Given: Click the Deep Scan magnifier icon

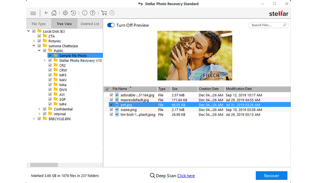Looking at the screenshot, I should pos(152,175).
